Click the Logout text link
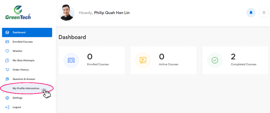This screenshot has height=113, width=270. [x=17, y=107]
